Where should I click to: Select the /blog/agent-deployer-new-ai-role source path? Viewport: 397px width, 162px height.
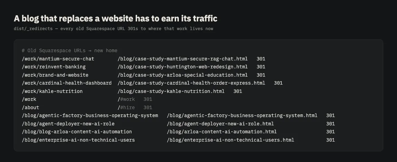[68, 124]
